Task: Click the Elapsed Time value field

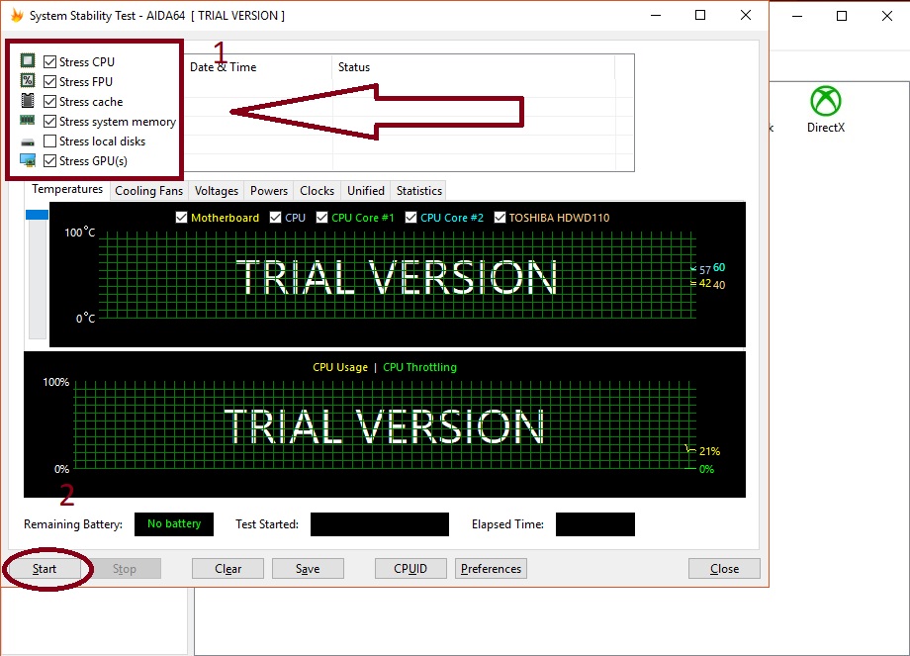Action: click(594, 523)
